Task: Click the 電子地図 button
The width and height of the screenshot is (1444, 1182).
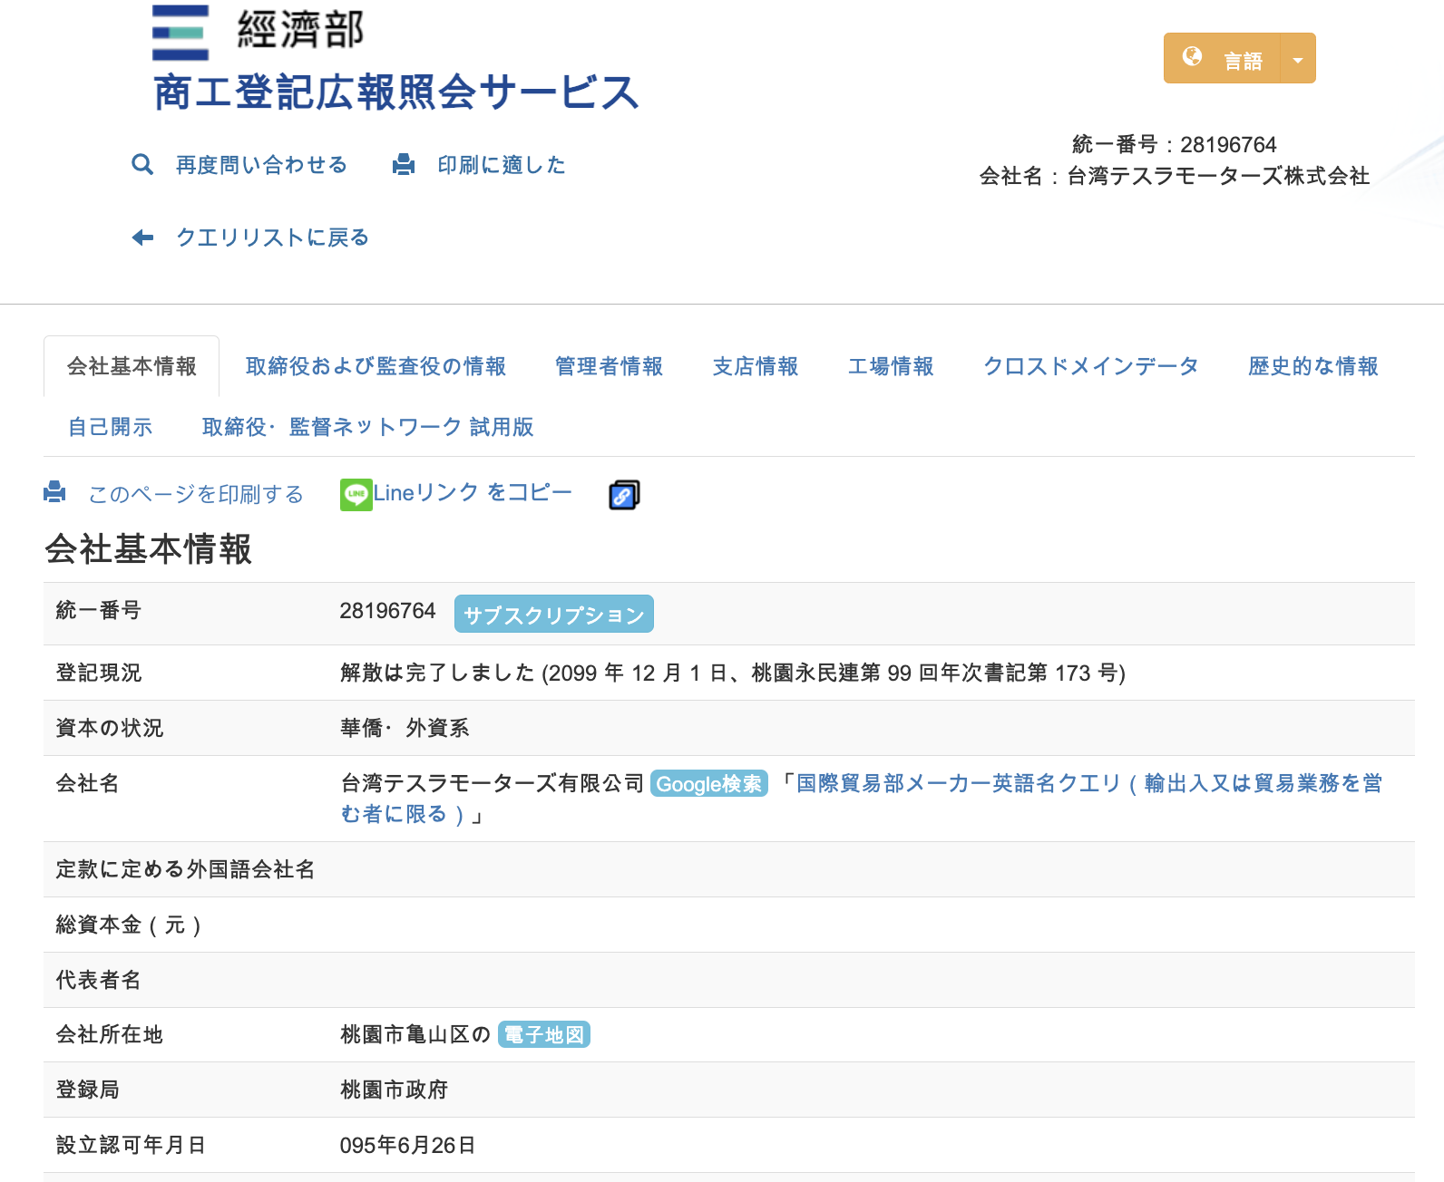Action: 544,1034
